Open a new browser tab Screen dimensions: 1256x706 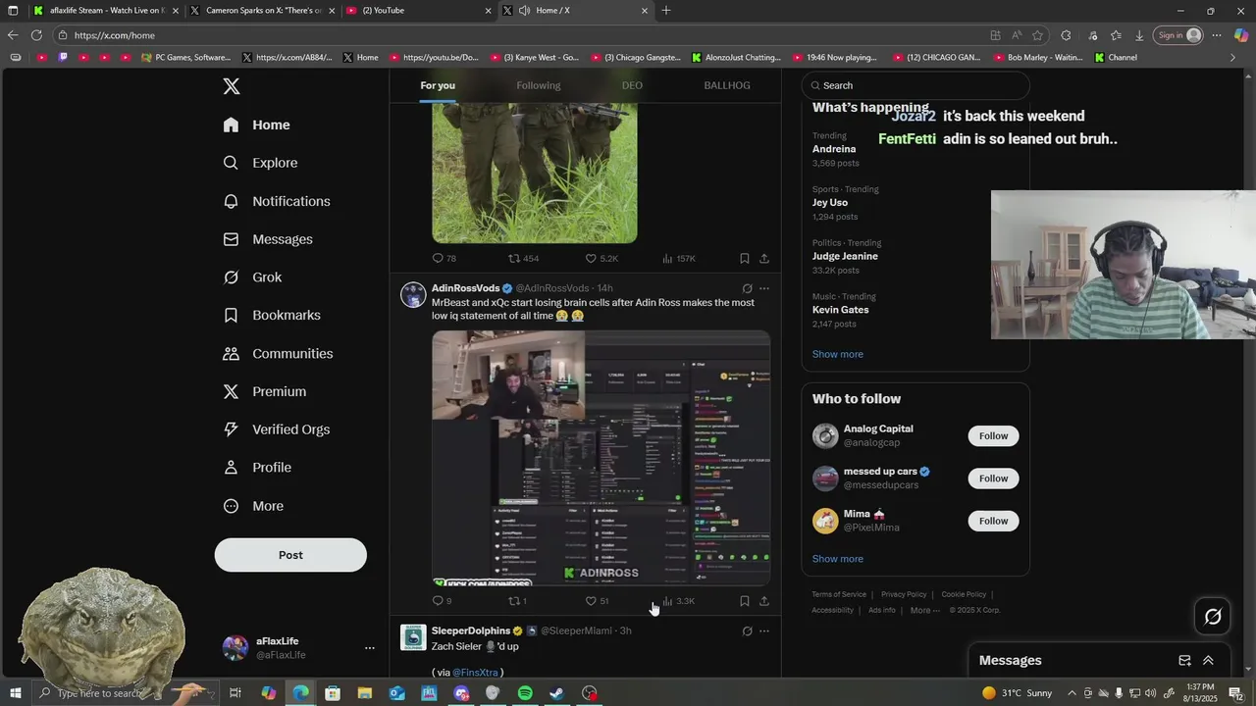[666, 11]
